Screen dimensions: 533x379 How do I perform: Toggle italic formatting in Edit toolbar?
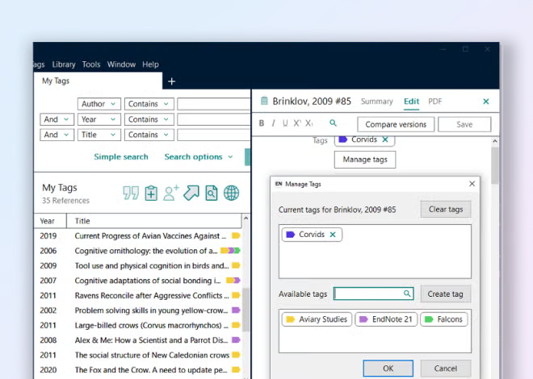pyautogui.click(x=274, y=123)
